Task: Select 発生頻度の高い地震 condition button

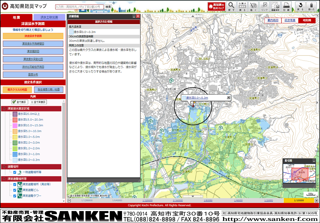Action: [x=48, y=90]
